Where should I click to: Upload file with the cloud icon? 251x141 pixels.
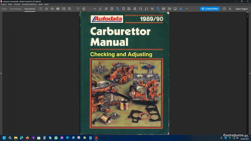pos(52,9)
